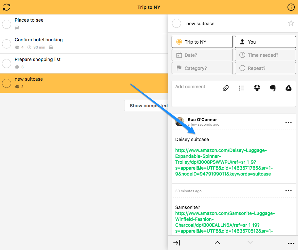Click car icon under Places to see

(x=17, y=28)
